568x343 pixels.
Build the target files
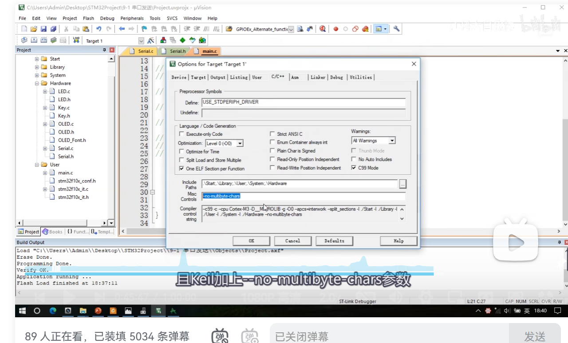[34, 40]
